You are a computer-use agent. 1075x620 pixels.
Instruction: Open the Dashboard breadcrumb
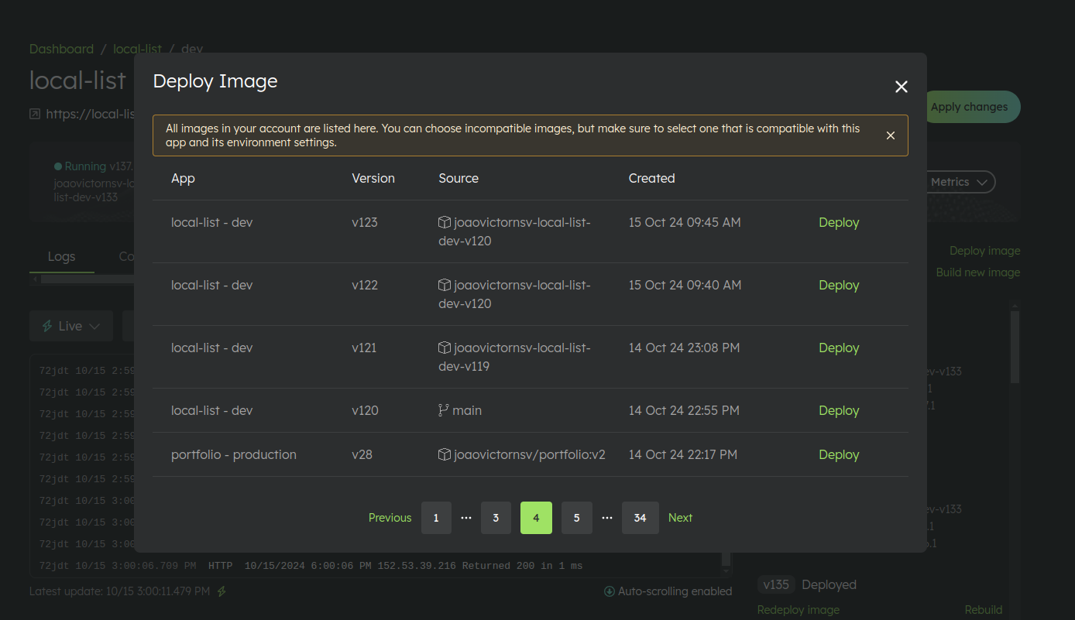(x=61, y=49)
